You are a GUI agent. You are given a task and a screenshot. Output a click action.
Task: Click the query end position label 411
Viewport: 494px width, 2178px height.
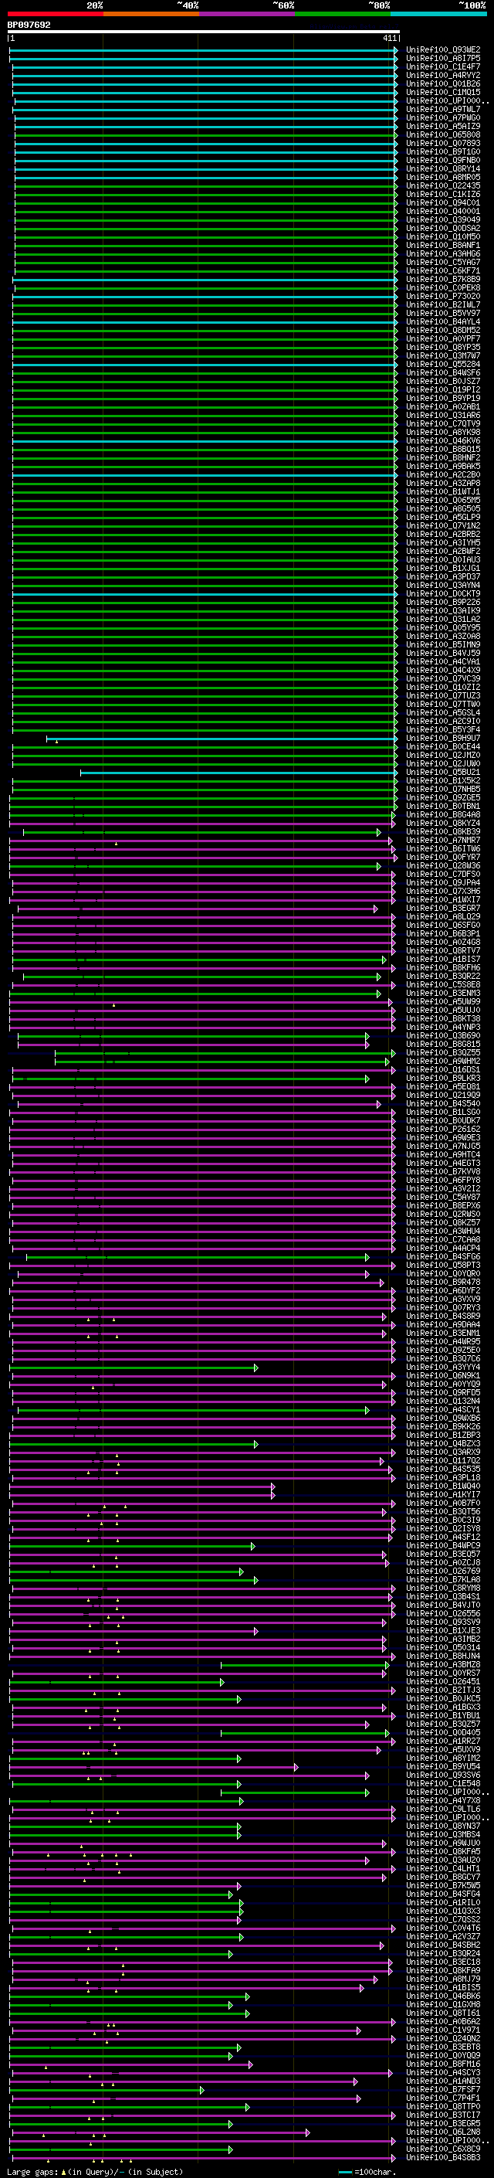[389, 38]
